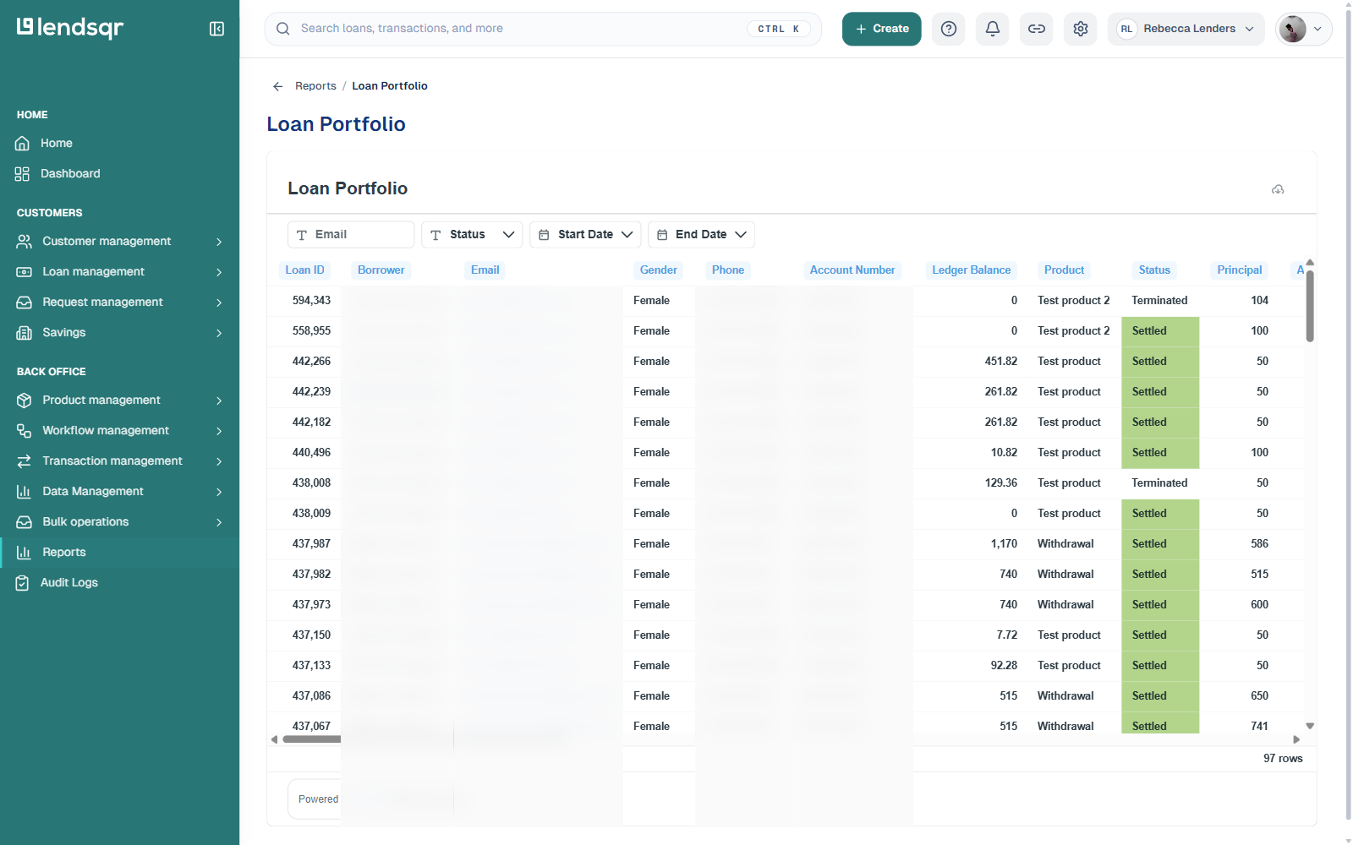Expand Request management submenu chevron
1353x845 pixels.
pos(219,303)
